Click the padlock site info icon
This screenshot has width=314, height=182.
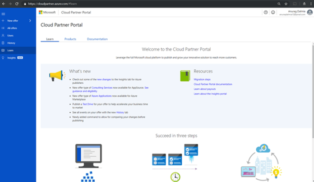coord(25,4)
